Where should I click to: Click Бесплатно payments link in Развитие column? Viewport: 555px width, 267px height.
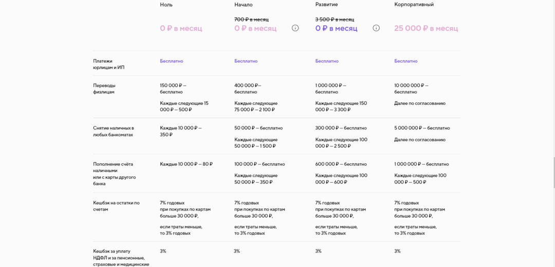[x=327, y=61]
